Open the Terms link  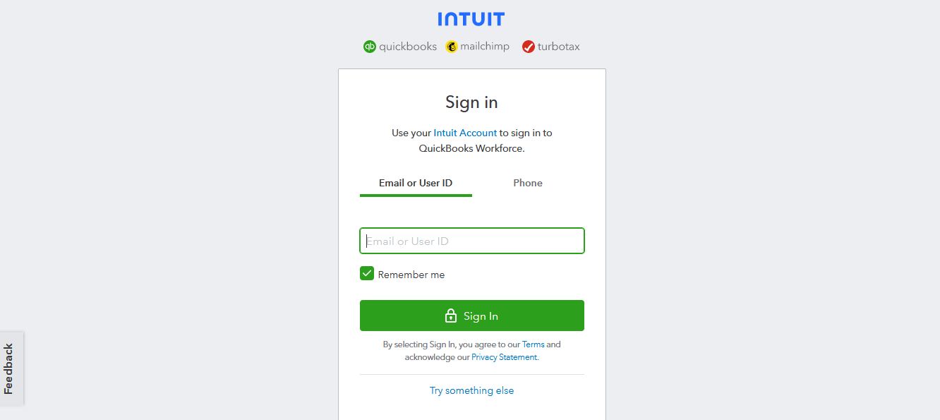[x=534, y=344]
